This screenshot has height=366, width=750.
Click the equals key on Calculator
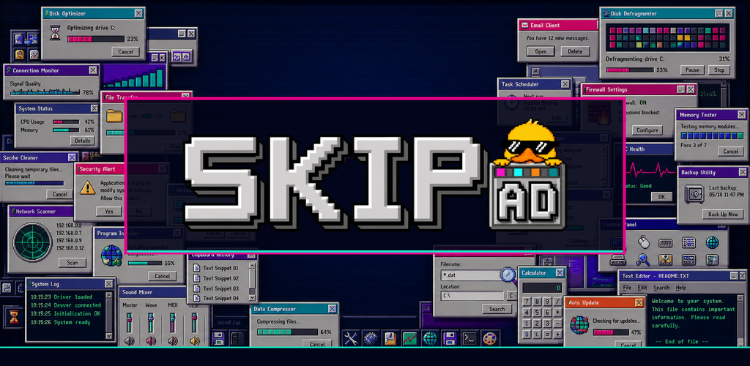pos(547,333)
